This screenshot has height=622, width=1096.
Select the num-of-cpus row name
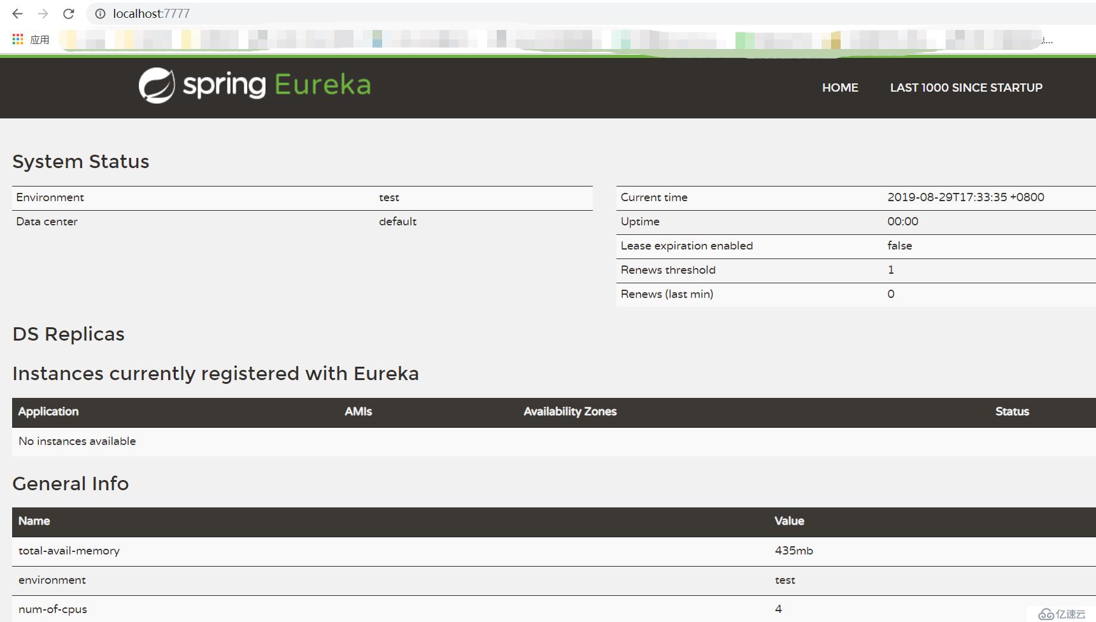(x=53, y=610)
